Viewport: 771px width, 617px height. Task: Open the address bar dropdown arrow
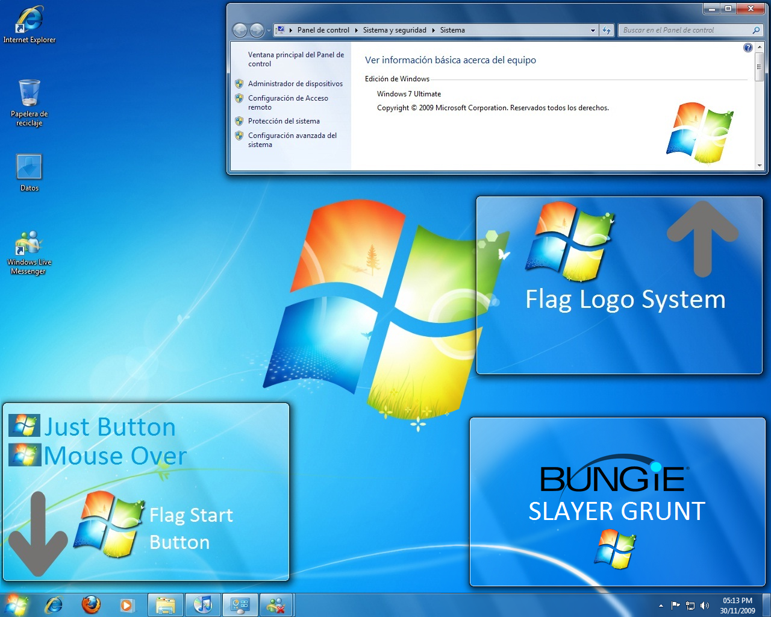(x=593, y=30)
